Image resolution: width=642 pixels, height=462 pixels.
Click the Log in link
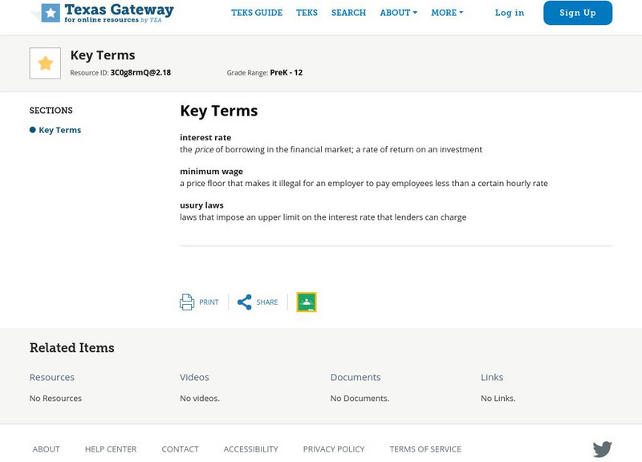pos(510,13)
